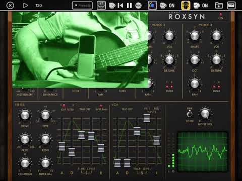Click the filter FREQ knob
The height and width of the screenshot is (181, 242).
tap(25, 139)
